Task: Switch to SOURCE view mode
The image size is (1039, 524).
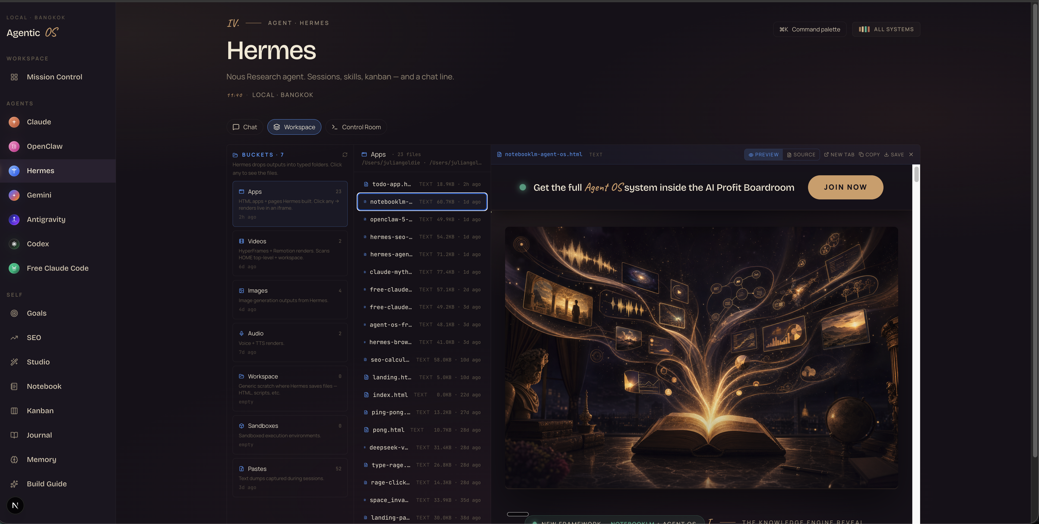Action: (801, 155)
